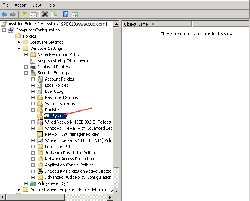Viewport: 250px width, 201px height.
Task: Click the Security Settings lock icon
Action: (x=33, y=73)
